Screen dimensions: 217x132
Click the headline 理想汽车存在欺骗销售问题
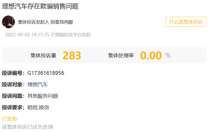click(x=40, y=6)
